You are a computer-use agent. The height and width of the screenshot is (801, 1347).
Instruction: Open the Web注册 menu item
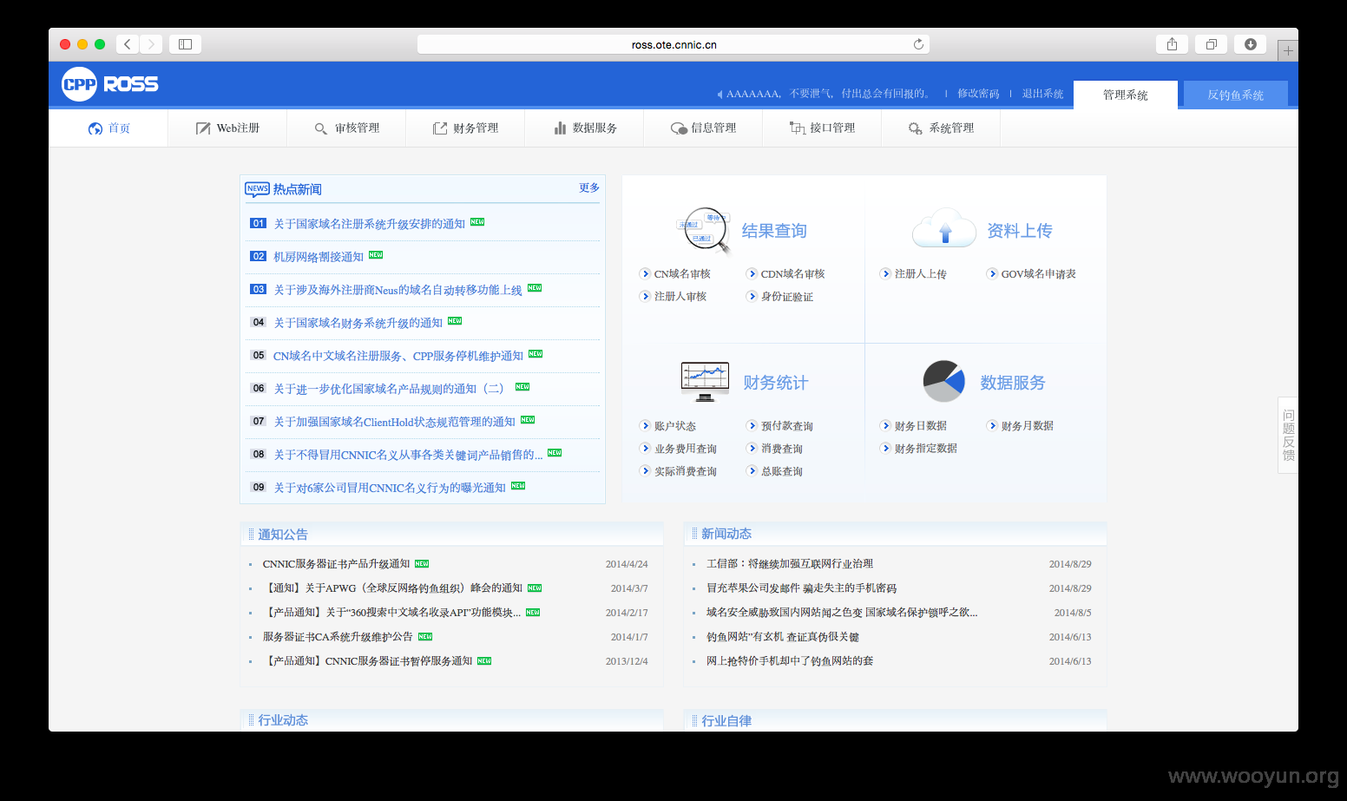click(227, 128)
